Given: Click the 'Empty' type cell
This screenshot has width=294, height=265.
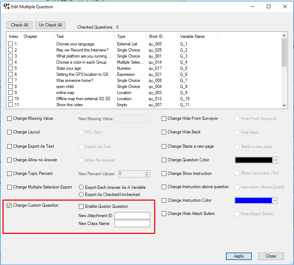Looking at the screenshot, I should pyautogui.click(x=122, y=105).
